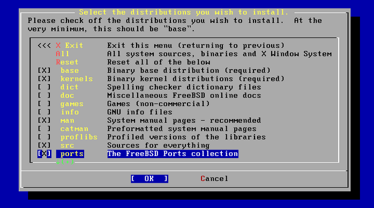Select the highlighted 'ports' item label
The width and height of the screenshot is (374, 208).
click(x=70, y=154)
